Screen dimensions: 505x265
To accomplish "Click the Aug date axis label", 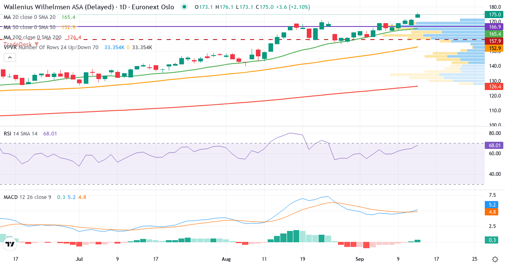I will pos(226,259).
